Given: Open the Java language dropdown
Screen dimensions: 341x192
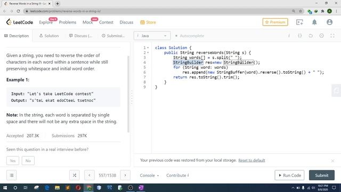Looking at the screenshot, I should (152, 36).
